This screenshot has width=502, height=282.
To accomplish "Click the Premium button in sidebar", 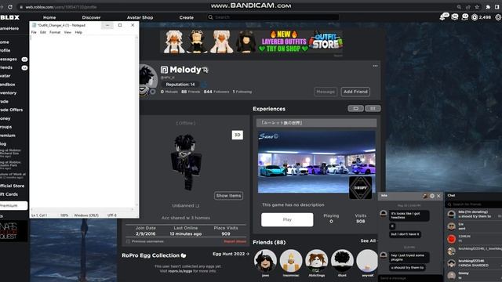I will (x=13, y=205).
